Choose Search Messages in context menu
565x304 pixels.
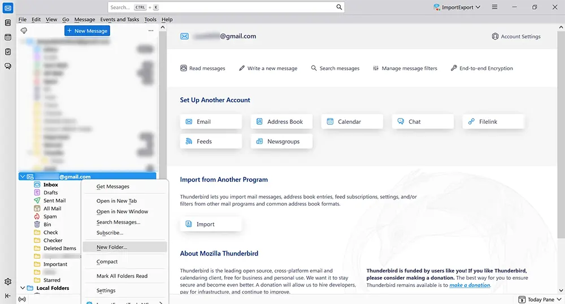pos(125,222)
